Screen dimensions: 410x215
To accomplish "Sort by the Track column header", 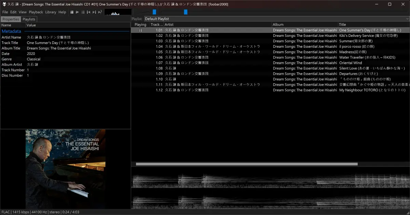I will coord(157,25).
